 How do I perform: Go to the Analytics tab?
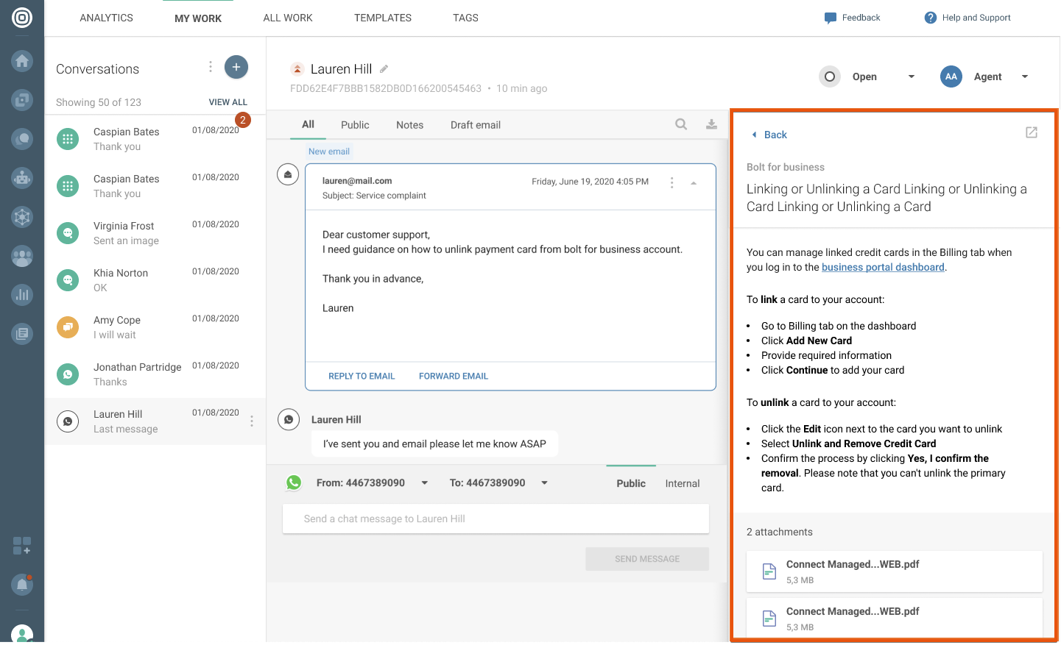[106, 18]
